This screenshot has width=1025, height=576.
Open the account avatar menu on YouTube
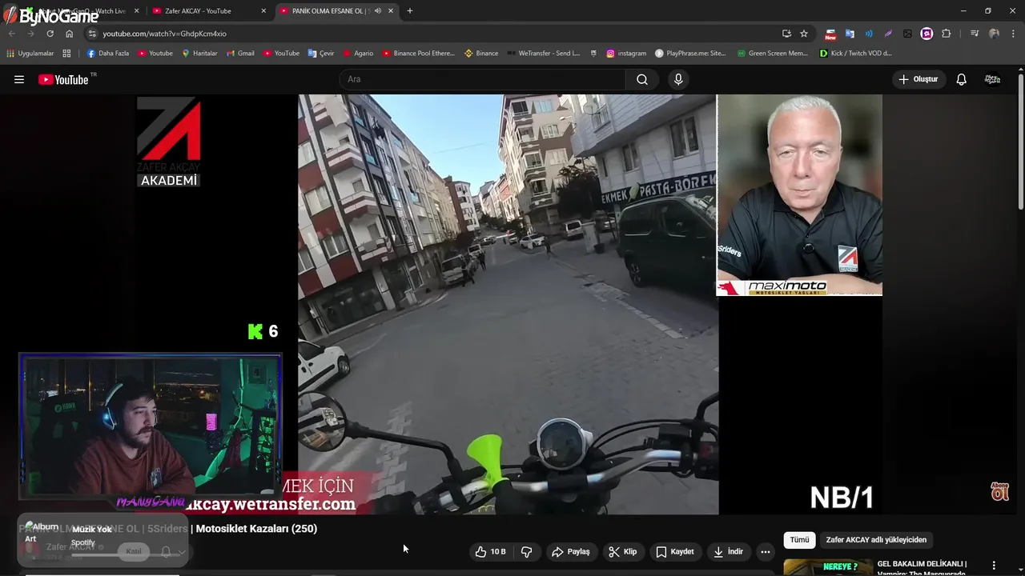[x=992, y=79]
